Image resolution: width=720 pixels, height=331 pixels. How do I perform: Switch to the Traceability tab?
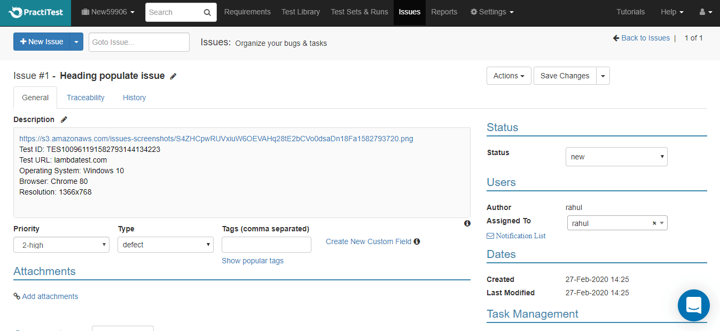(85, 98)
